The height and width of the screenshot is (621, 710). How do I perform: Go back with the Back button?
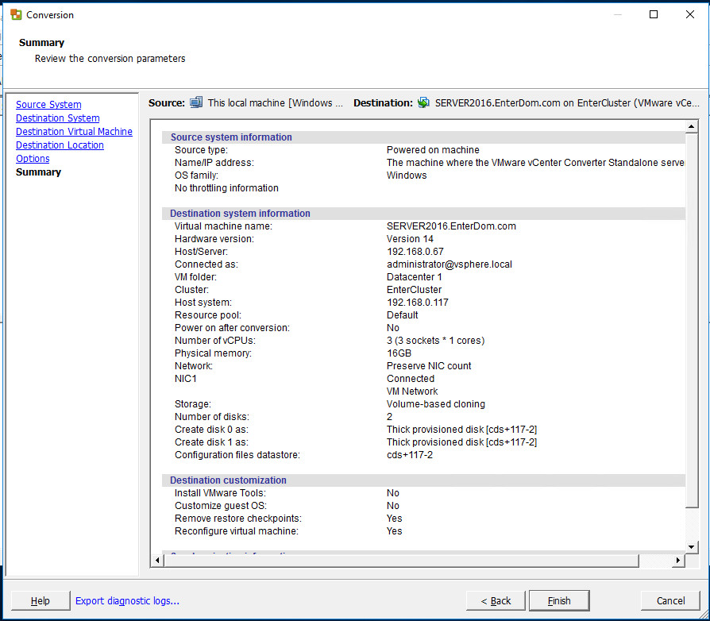tap(496, 600)
